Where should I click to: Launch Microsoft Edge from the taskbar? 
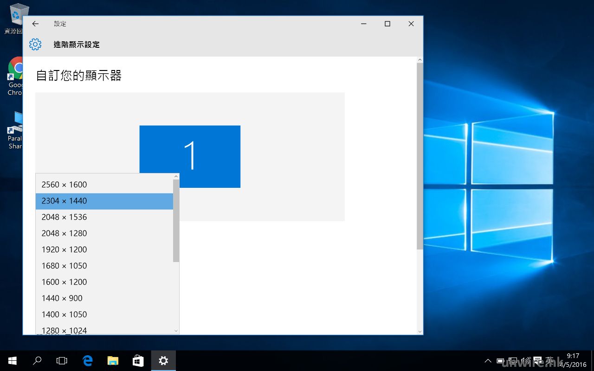click(87, 360)
